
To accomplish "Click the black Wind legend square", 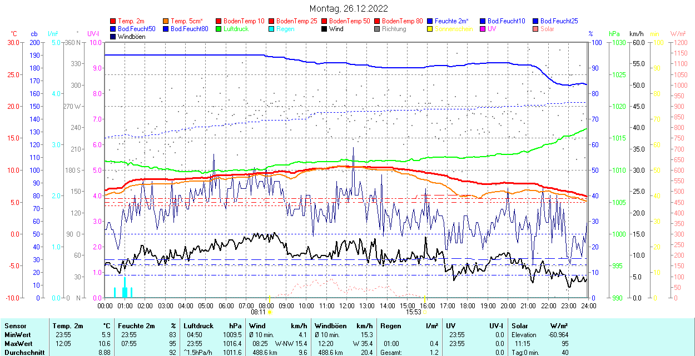I will click(325, 29).
